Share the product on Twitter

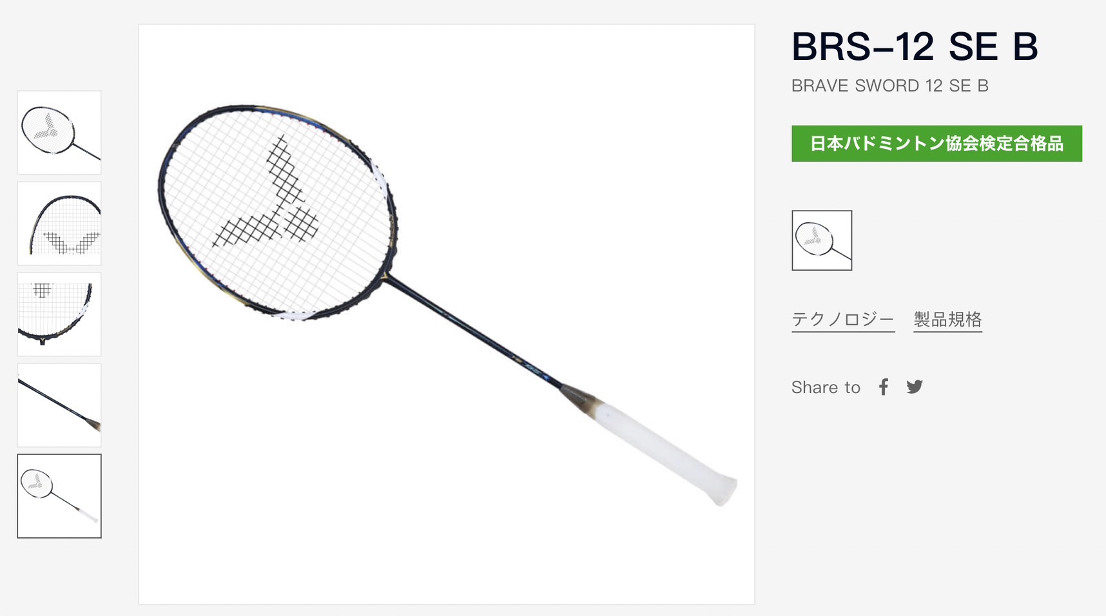pyautogui.click(x=915, y=387)
